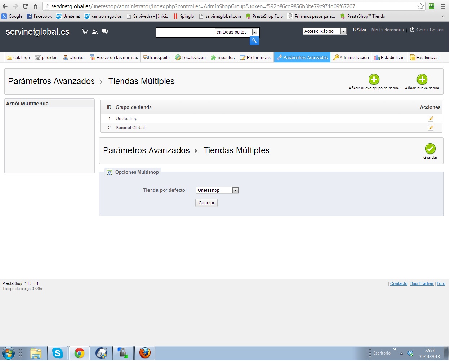Screen dimensions: 450x361
Task: Click the customers icon in header
Action: [95, 32]
